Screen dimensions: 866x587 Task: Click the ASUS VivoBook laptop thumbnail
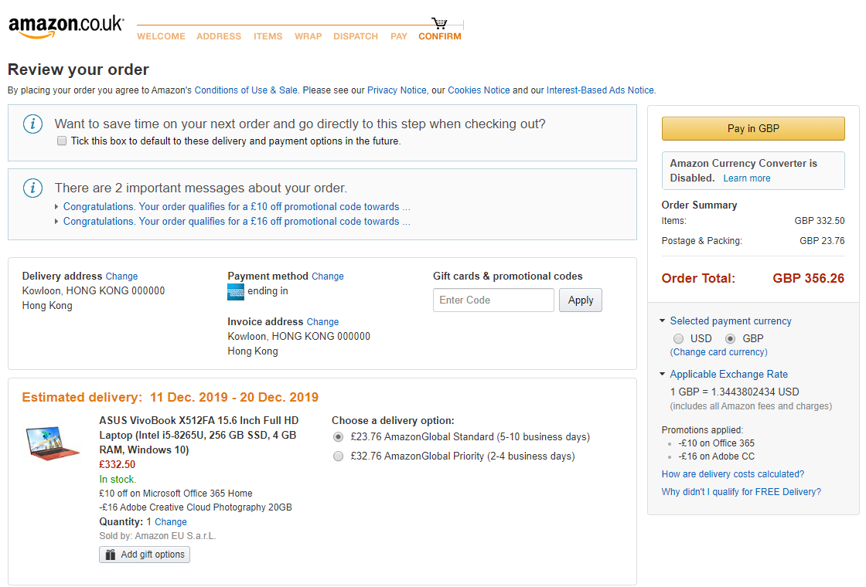tap(52, 443)
